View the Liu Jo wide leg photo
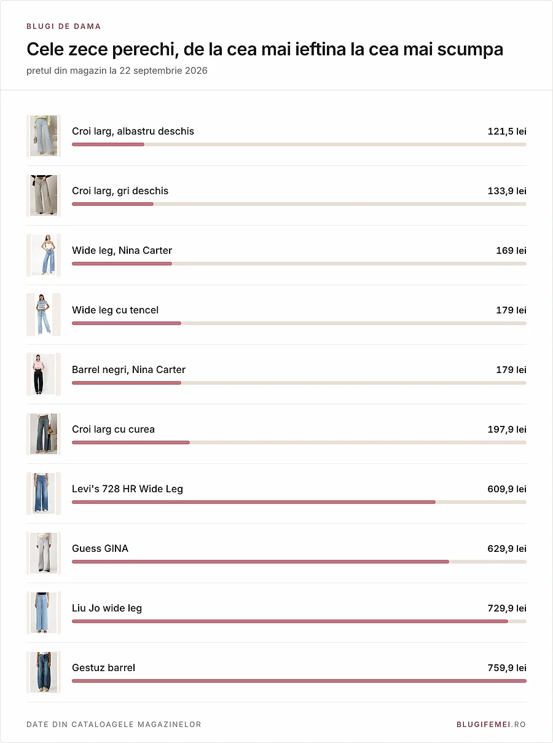Image resolution: width=553 pixels, height=743 pixels. pyautogui.click(x=44, y=613)
